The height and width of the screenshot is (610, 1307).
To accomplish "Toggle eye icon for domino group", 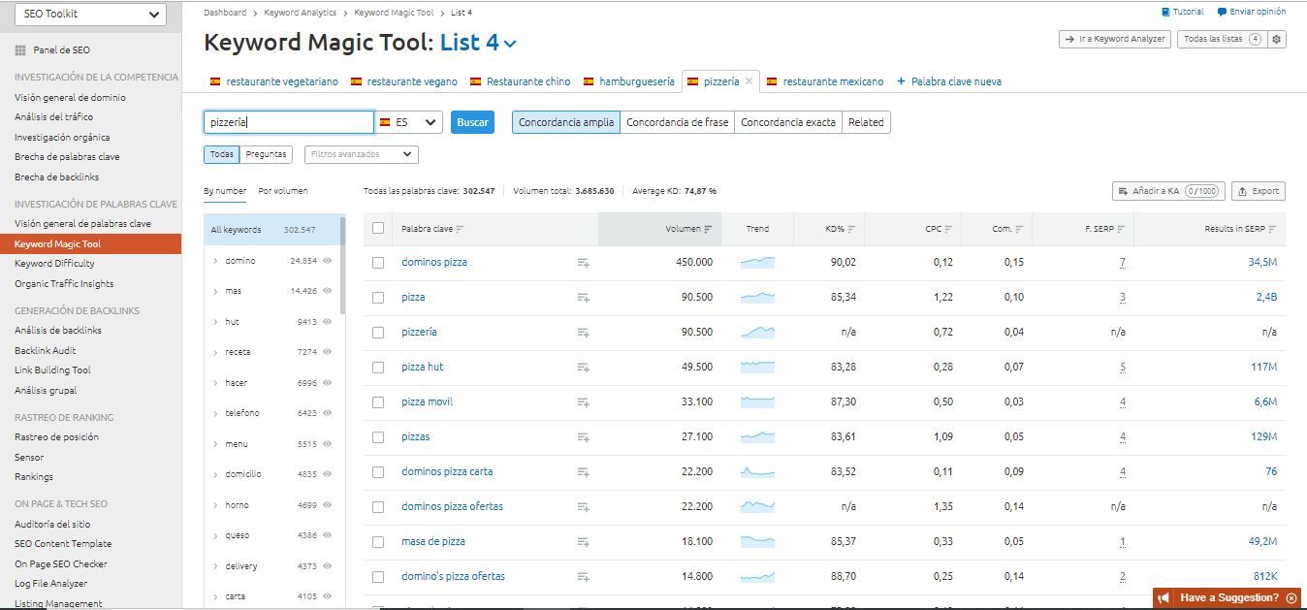I will click(x=328, y=260).
